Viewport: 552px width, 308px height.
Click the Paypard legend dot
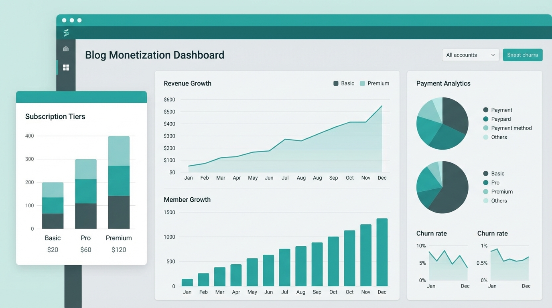tap(486, 119)
